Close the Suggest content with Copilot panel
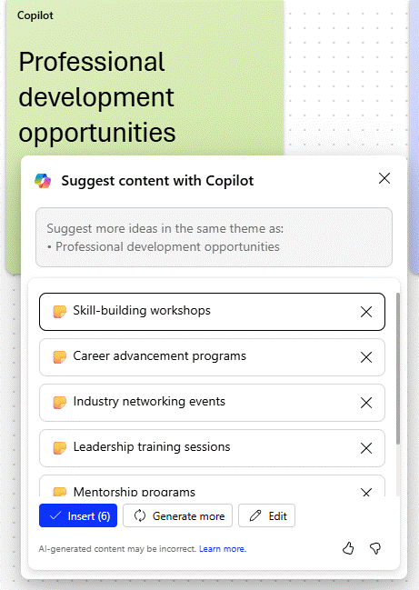 click(384, 178)
